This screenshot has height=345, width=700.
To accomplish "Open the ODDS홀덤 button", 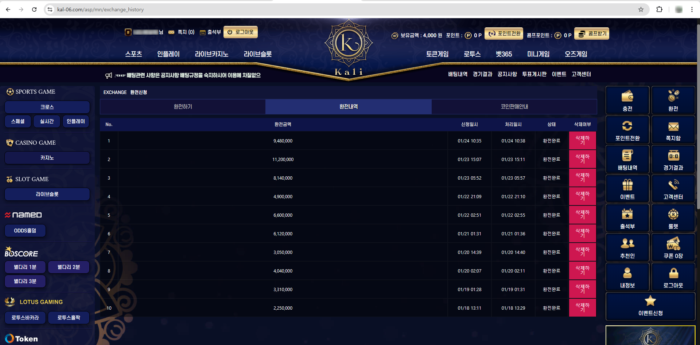I will tap(25, 231).
